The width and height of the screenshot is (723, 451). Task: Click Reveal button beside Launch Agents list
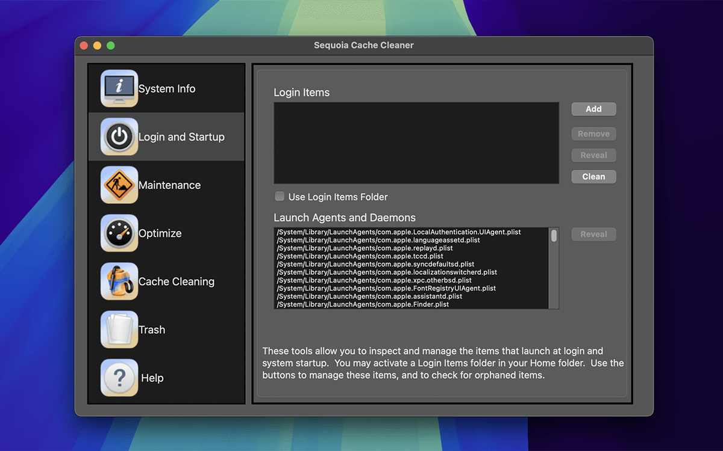(x=593, y=235)
